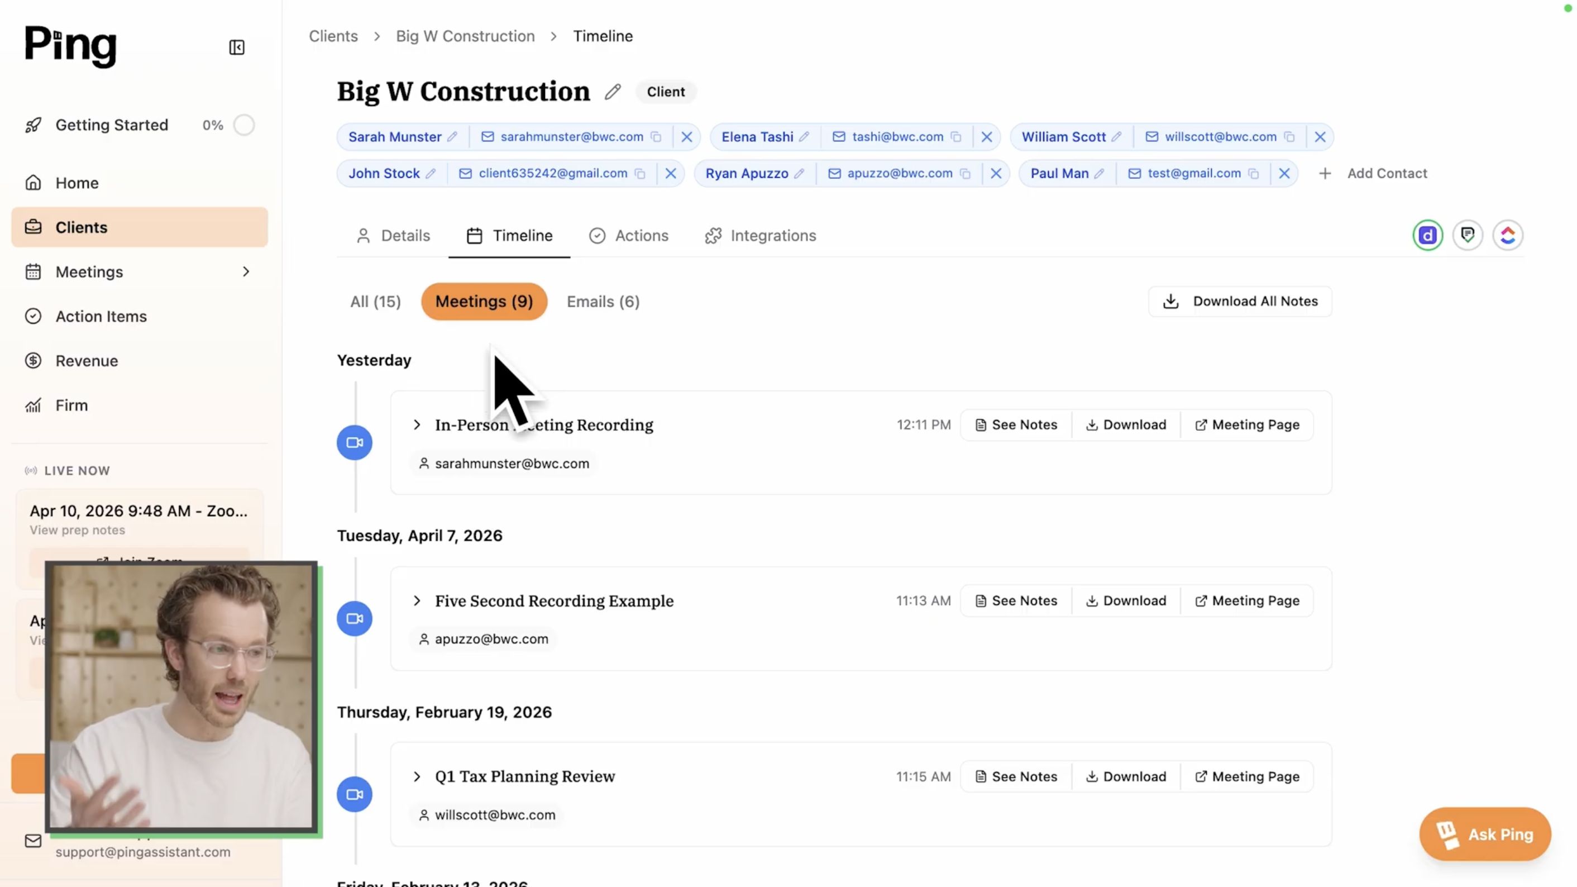Image resolution: width=1577 pixels, height=887 pixels.
Task: Select the Meetings (9) filter
Action: [484, 302]
